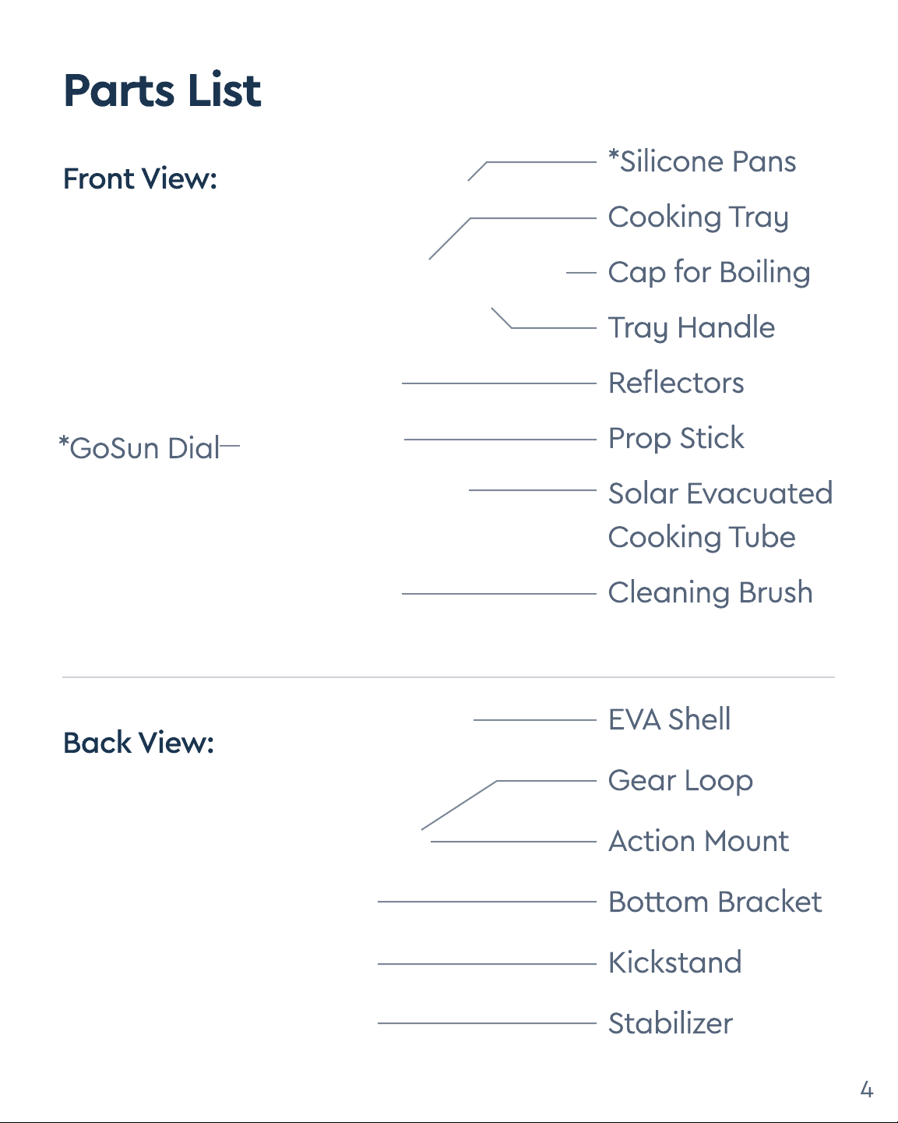Select the Front View label
This screenshot has width=898, height=1123.
point(140,178)
